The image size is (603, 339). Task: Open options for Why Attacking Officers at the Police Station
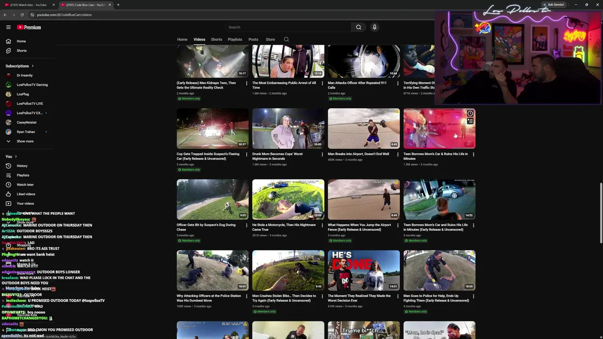tap(246, 296)
